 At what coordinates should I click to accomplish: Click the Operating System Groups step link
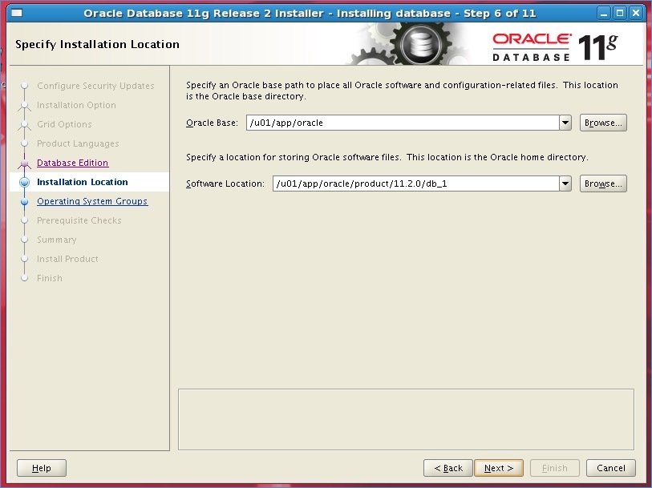pyautogui.click(x=91, y=201)
